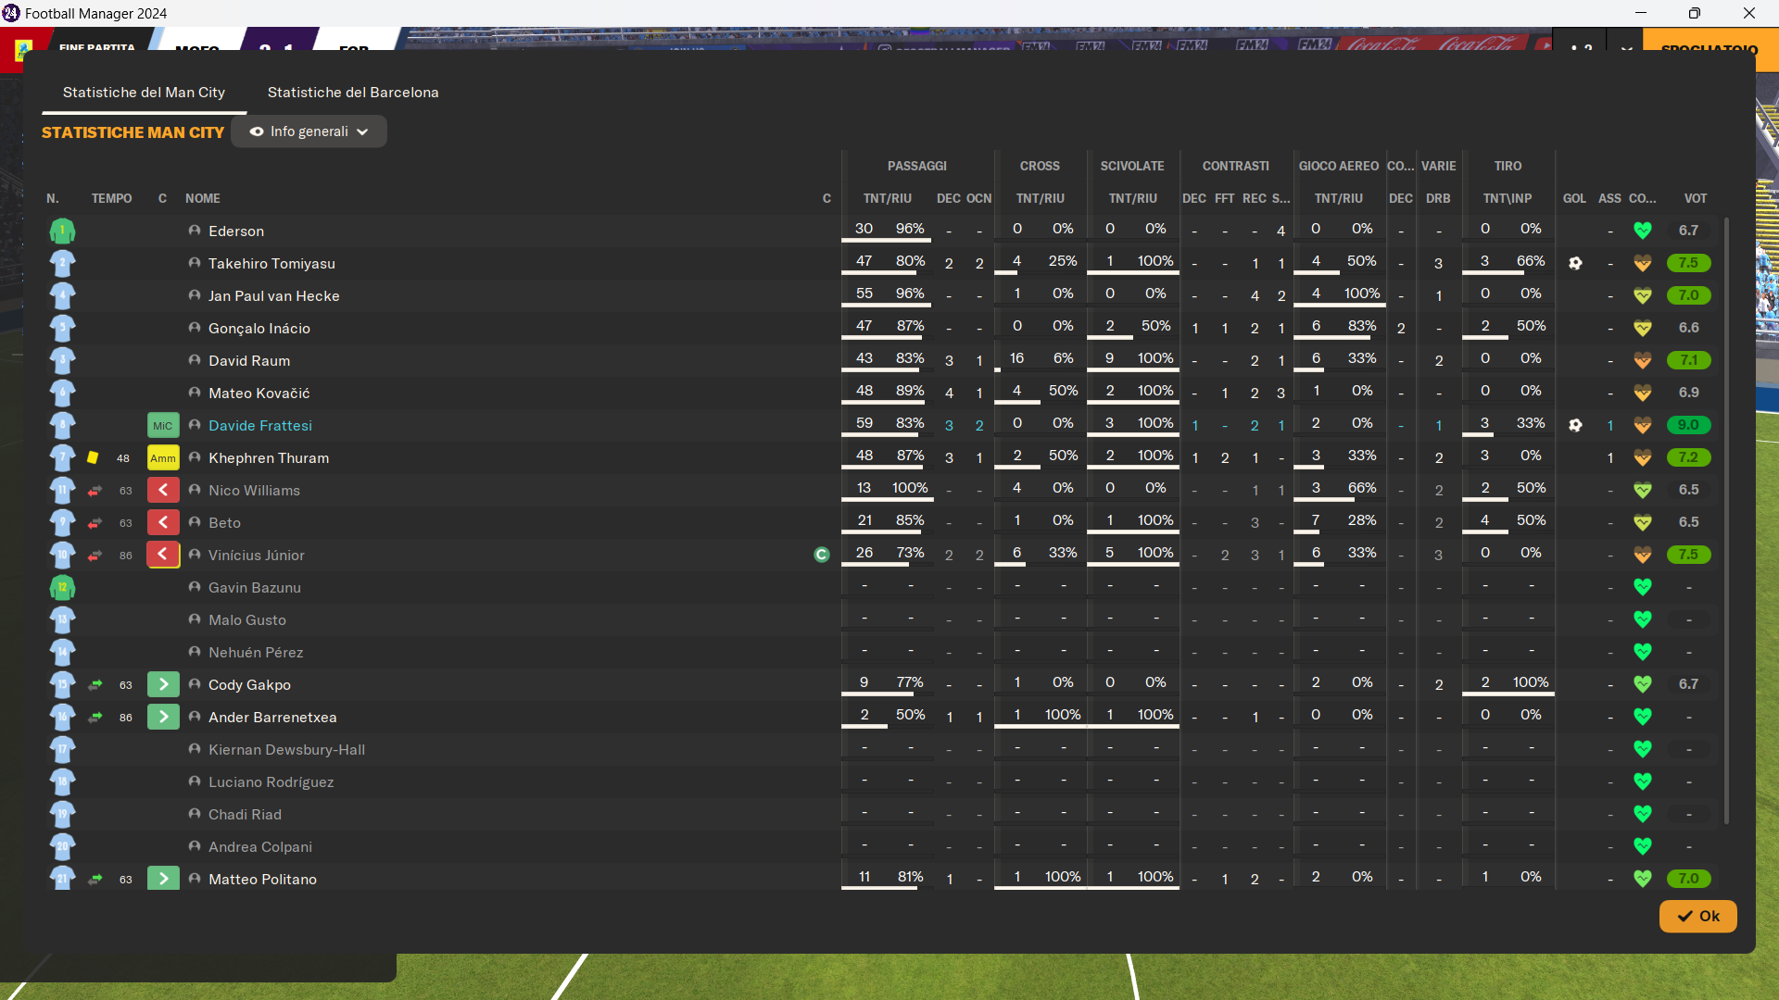This screenshot has height=1000, width=1779.
Task: Open Khephren Thuram's player profile link
Action: click(x=269, y=457)
